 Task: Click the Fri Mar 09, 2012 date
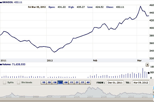point(37,7)
